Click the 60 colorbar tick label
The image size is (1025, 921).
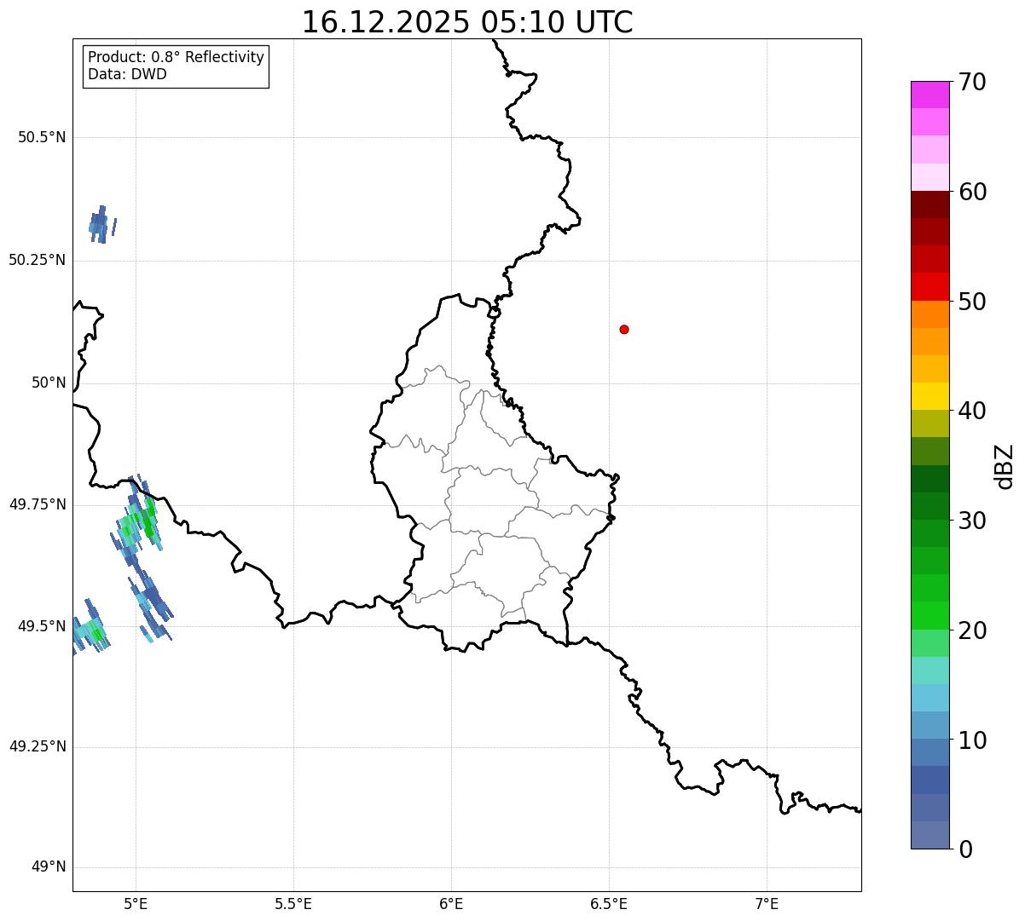(x=972, y=192)
